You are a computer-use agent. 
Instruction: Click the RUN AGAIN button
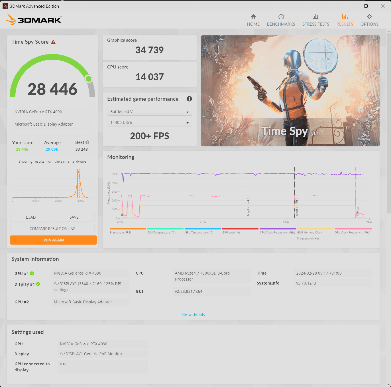coord(54,240)
